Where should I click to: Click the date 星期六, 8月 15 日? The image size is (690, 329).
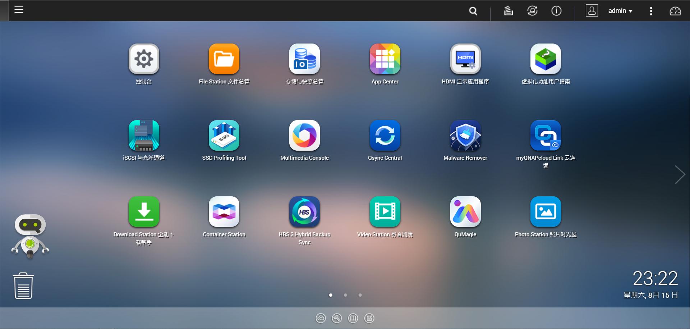pos(650,295)
